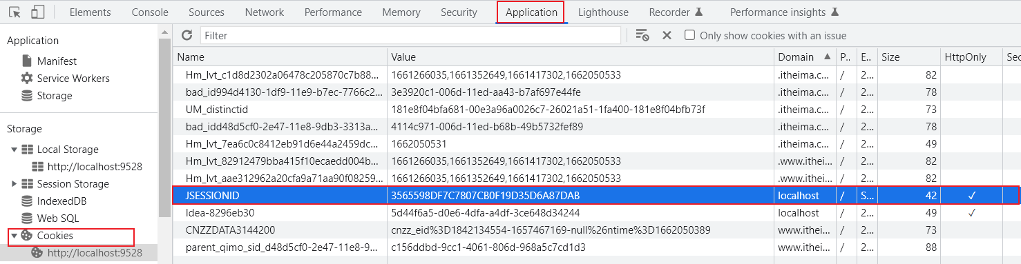Image resolution: width=1021 pixels, height=264 pixels.
Task: Switch to the Sources tab
Action: click(x=207, y=12)
